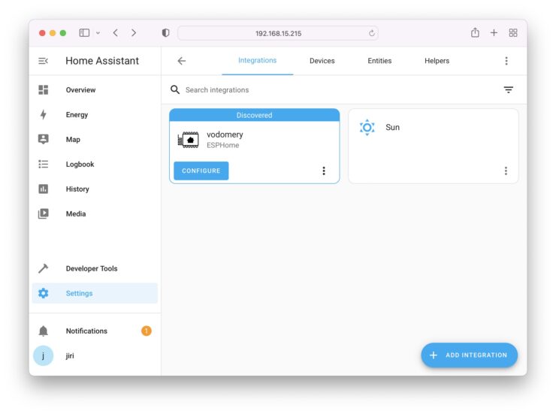Switch to the Helpers tab
This screenshot has height=414, width=556.
pyautogui.click(x=437, y=61)
